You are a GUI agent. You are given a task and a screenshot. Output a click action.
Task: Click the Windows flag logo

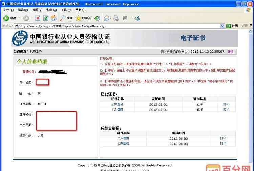248,10
